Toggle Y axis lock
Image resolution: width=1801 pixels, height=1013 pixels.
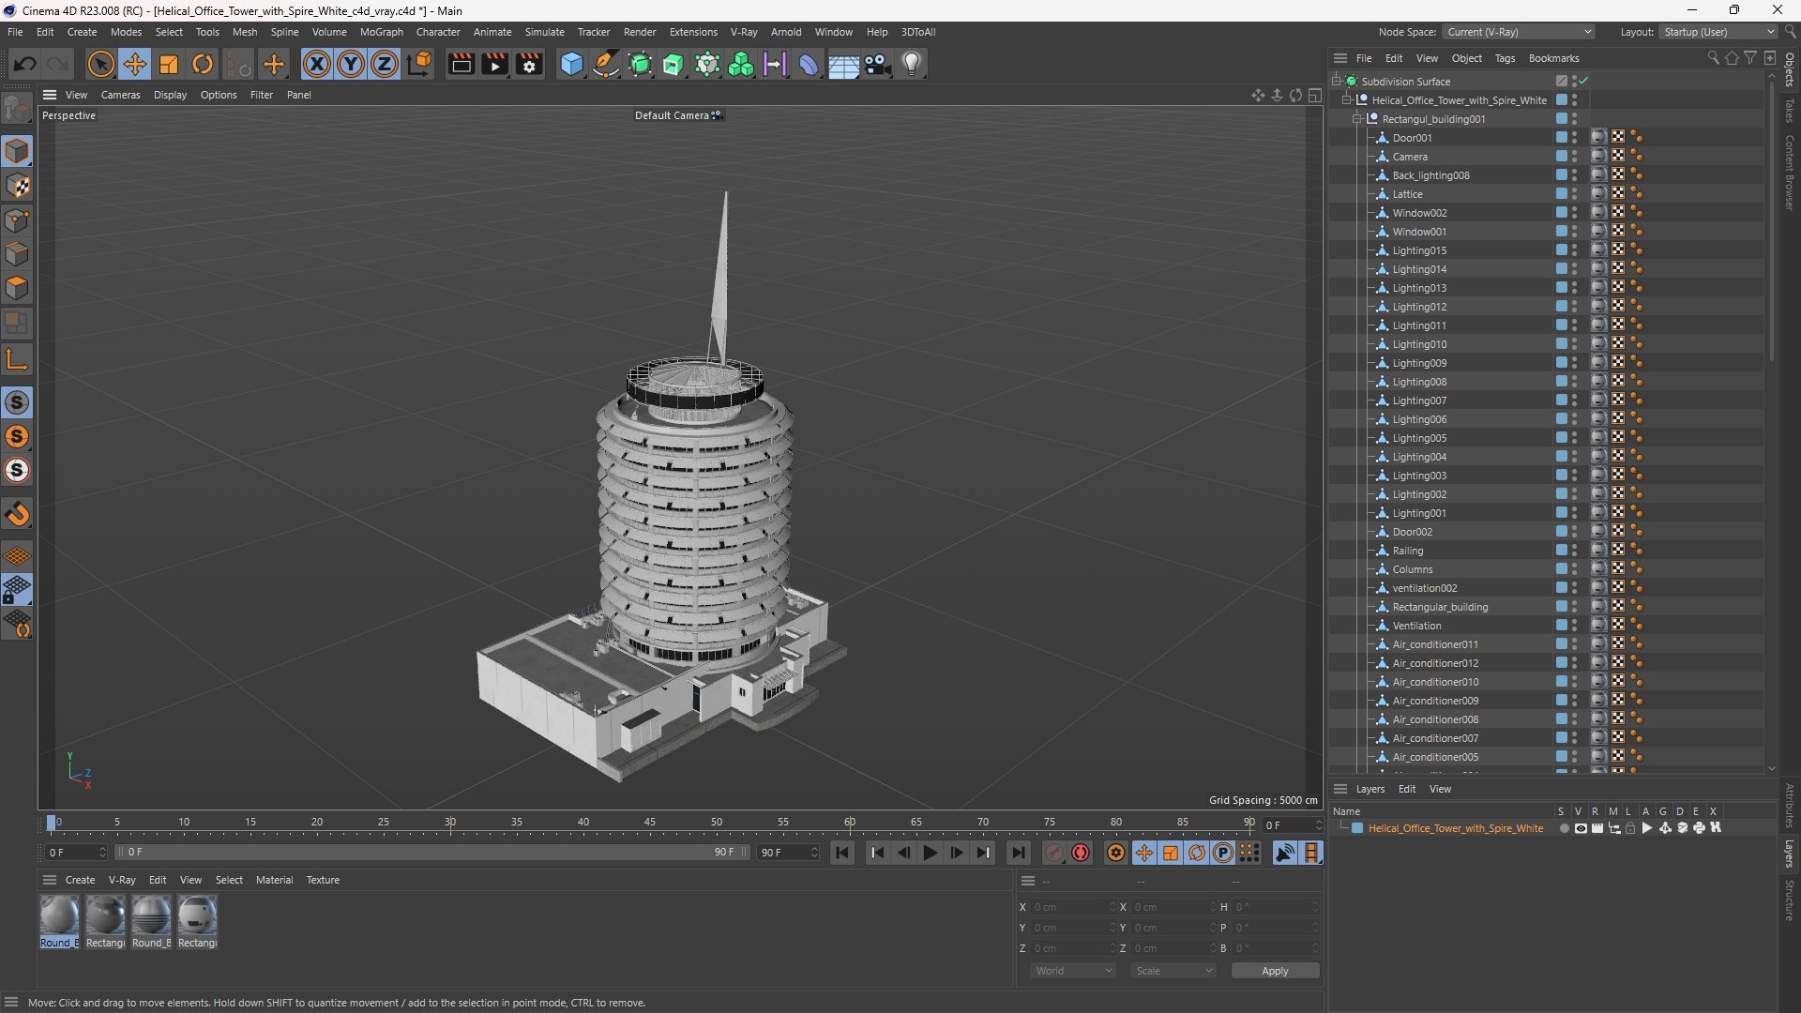[x=351, y=64]
